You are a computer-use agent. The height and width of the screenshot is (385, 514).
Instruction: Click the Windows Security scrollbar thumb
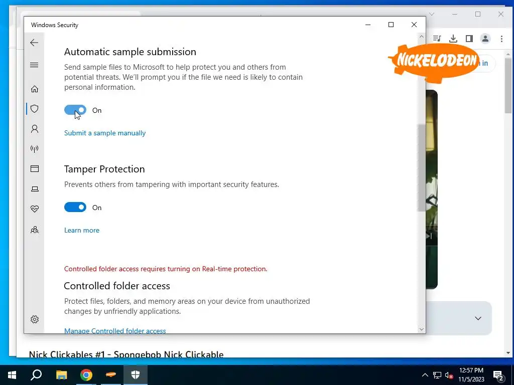pos(422,167)
